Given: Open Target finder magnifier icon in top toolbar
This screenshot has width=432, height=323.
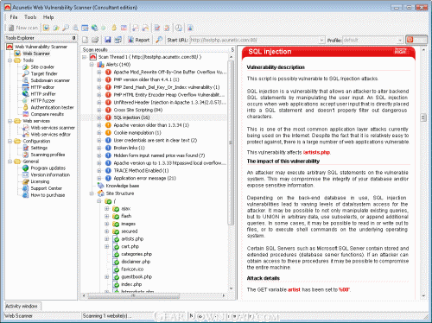Looking at the screenshot, I should coord(66,28).
